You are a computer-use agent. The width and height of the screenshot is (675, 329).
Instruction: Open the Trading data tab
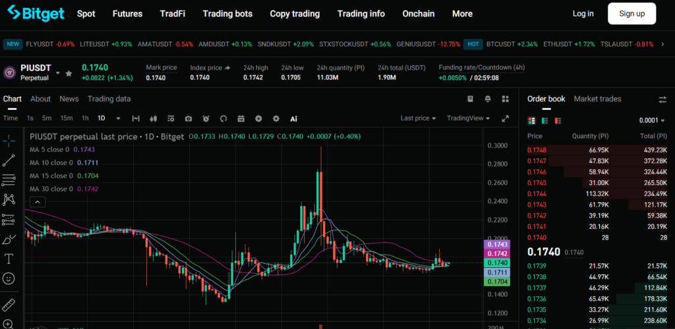click(x=109, y=99)
